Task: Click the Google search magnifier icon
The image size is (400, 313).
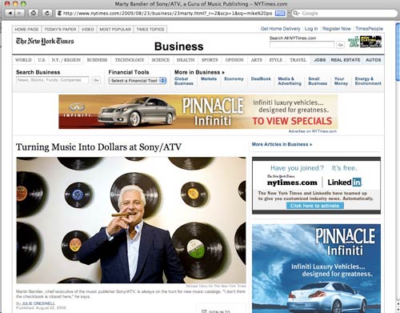Action: tap(296, 13)
